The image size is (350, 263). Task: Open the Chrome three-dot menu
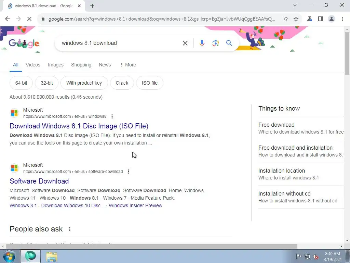tap(342, 19)
